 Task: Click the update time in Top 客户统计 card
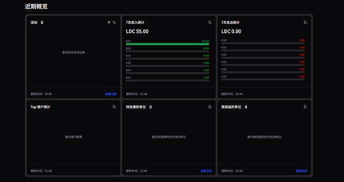click(x=41, y=171)
